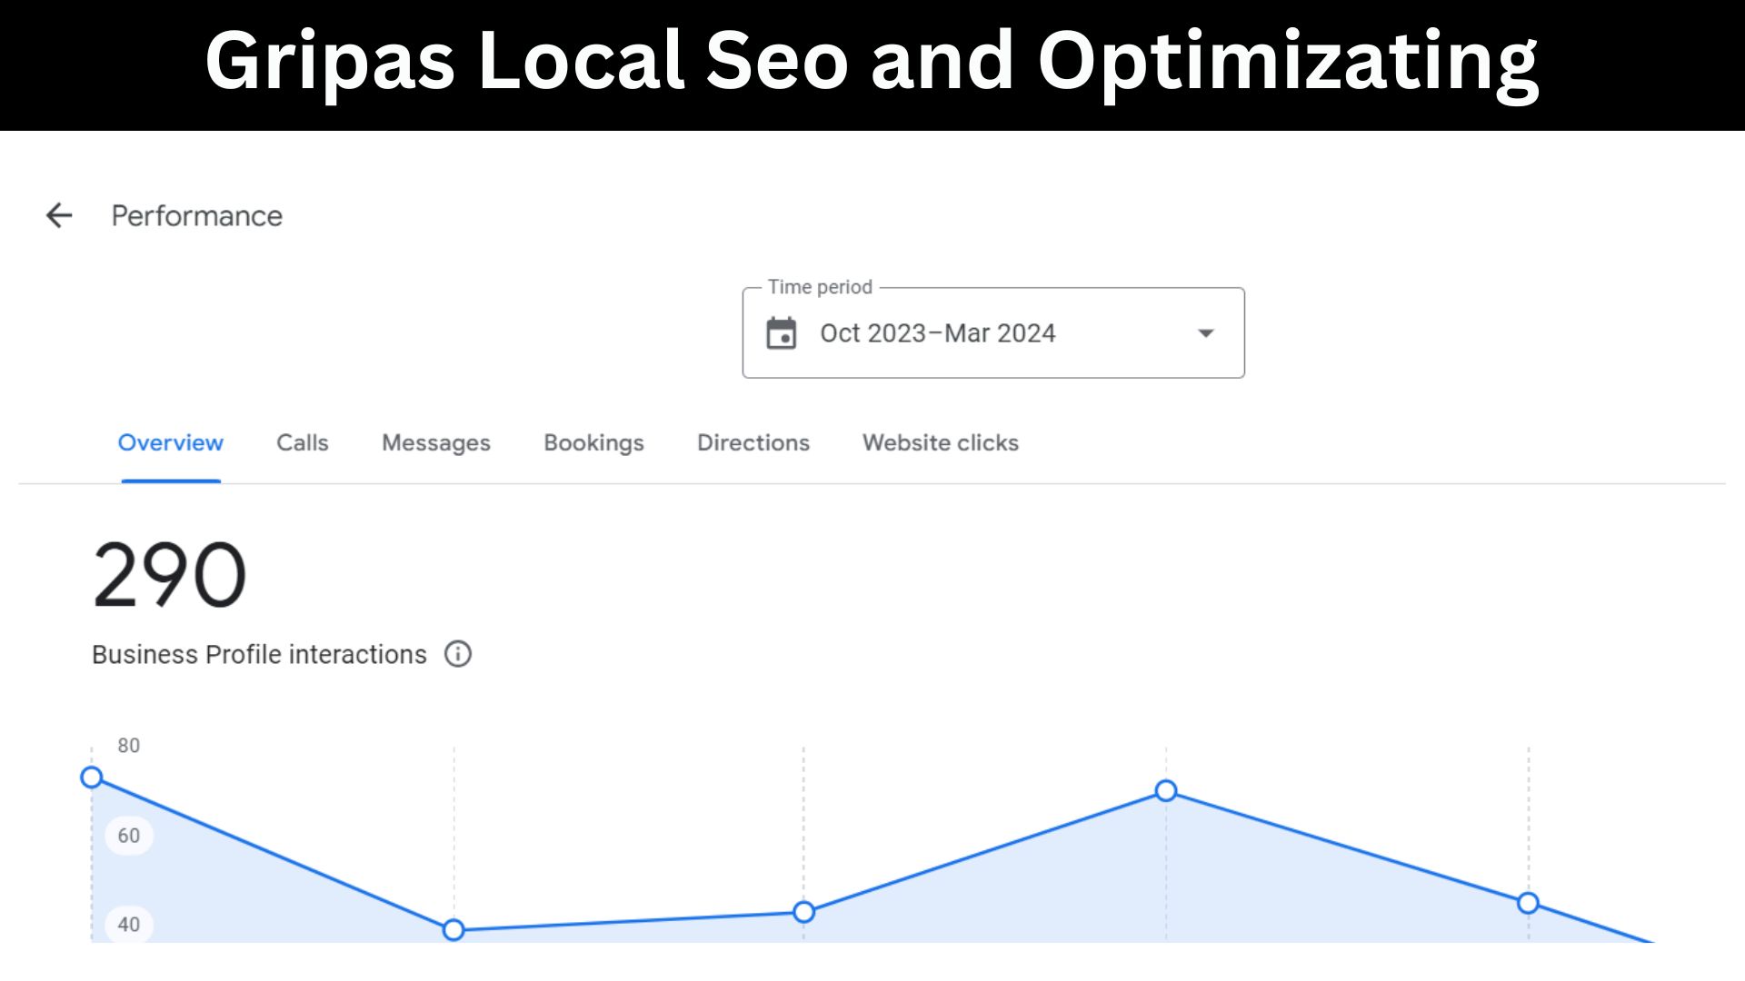This screenshot has width=1745, height=981.
Task: Switch to the Bookings tab
Action: click(593, 443)
